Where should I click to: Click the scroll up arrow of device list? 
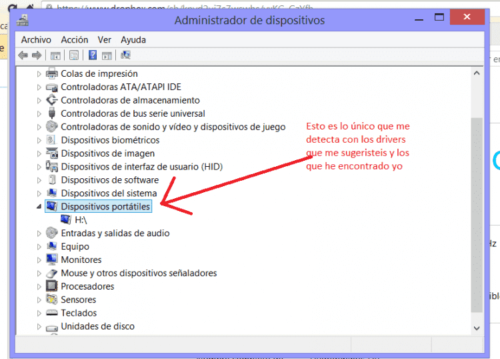(477, 73)
